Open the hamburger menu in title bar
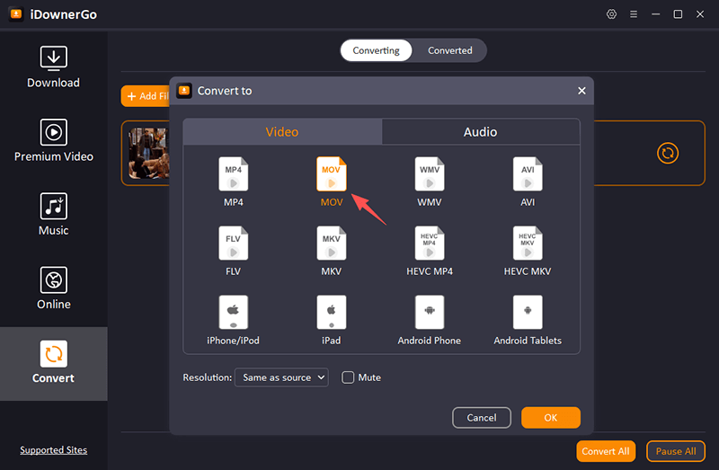Screen dimensions: 719x470 click(x=634, y=14)
